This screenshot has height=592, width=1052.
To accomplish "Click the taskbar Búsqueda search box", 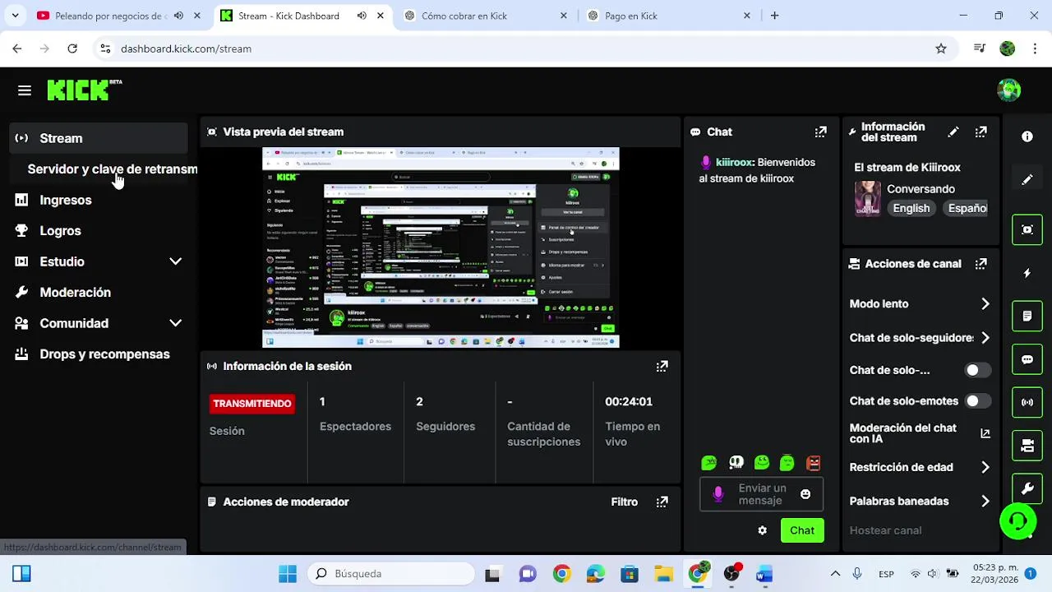I will [x=391, y=574].
